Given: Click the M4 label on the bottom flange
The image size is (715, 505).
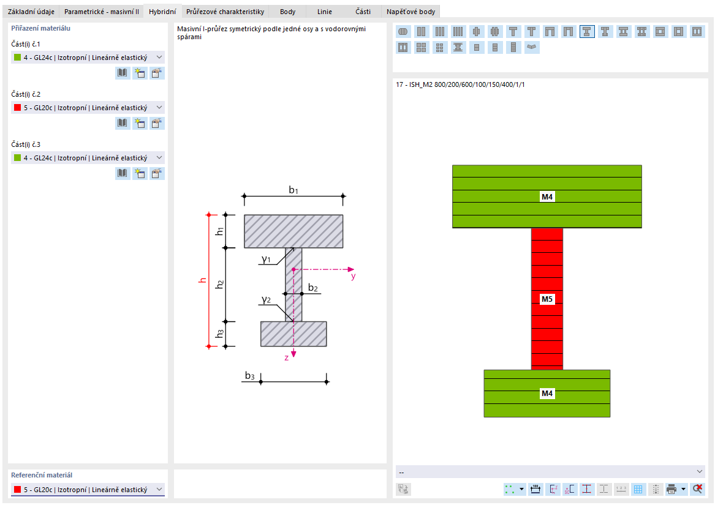Looking at the screenshot, I should click(547, 394).
